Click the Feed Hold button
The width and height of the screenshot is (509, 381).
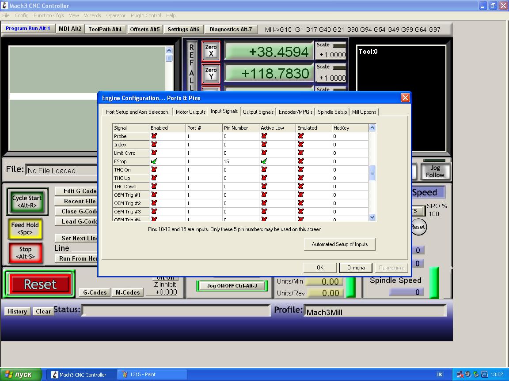(x=25, y=228)
